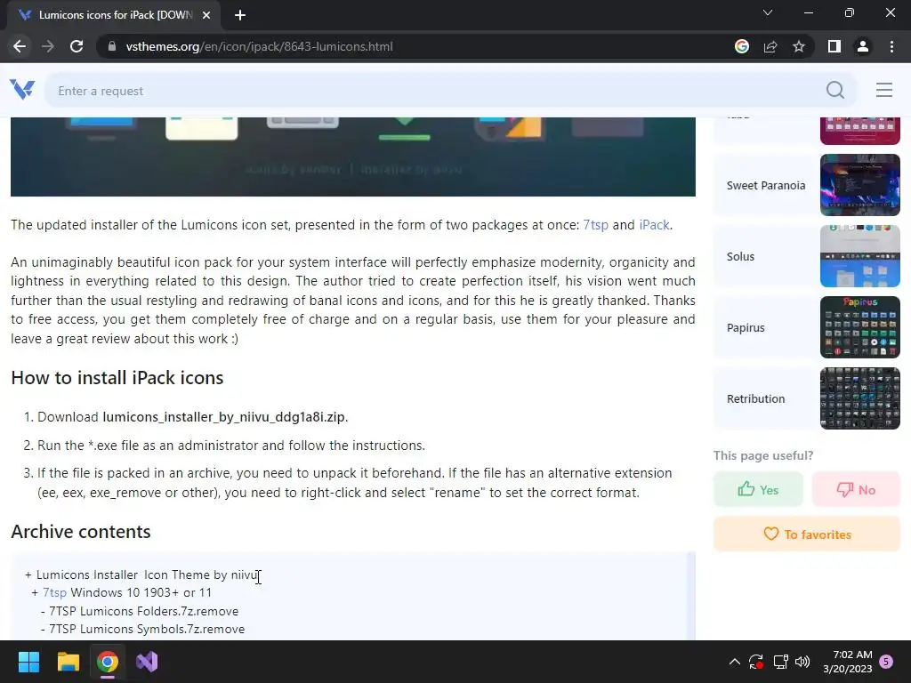
Task: Click 'This page useful?' label
Action: (x=762, y=455)
